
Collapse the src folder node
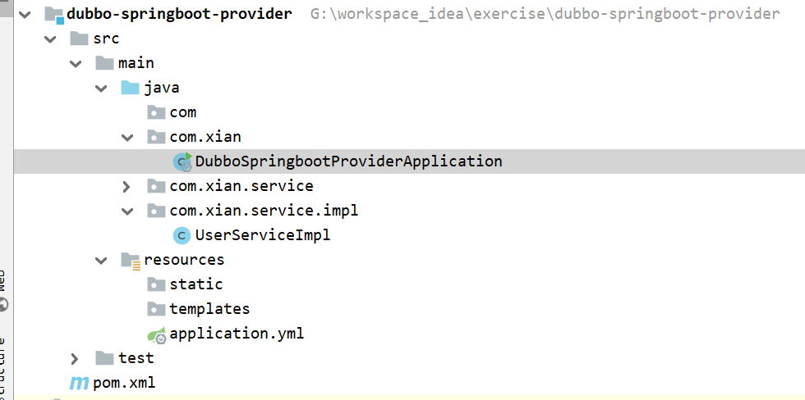[50, 39]
